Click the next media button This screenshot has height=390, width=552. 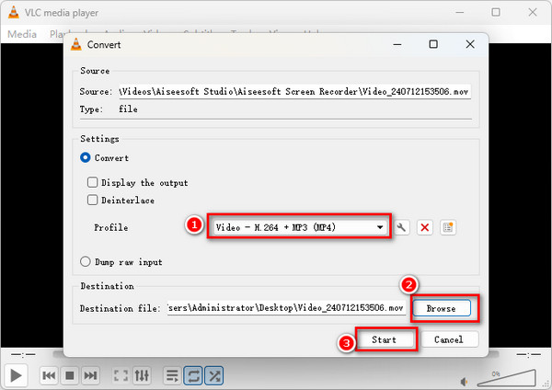90,375
